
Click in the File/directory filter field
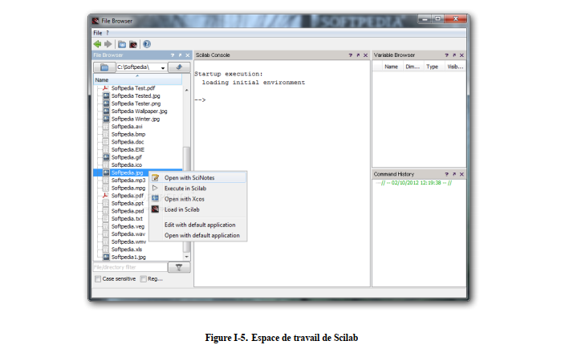coord(130,267)
